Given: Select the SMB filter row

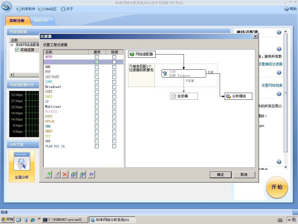Looking at the screenshot, I should coord(84,126).
